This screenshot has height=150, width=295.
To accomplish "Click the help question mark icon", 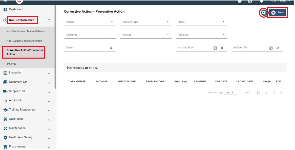I will pos(239,2).
